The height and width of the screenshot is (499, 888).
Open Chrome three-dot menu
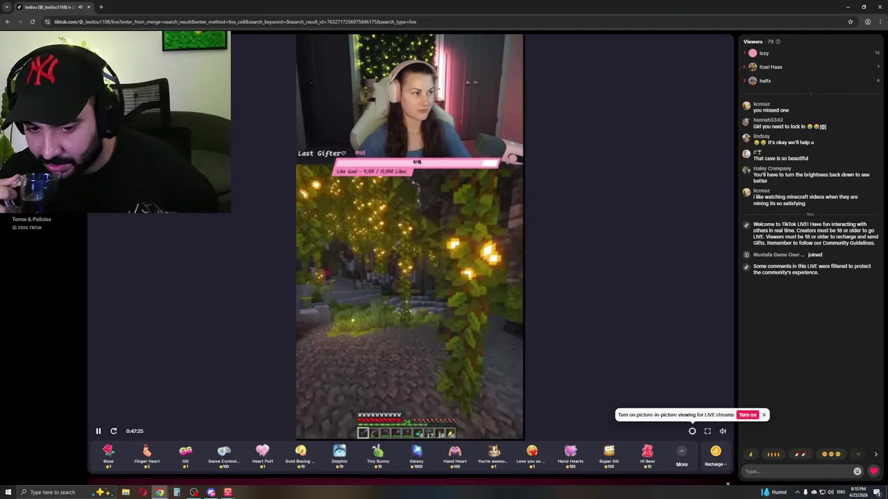(x=880, y=21)
